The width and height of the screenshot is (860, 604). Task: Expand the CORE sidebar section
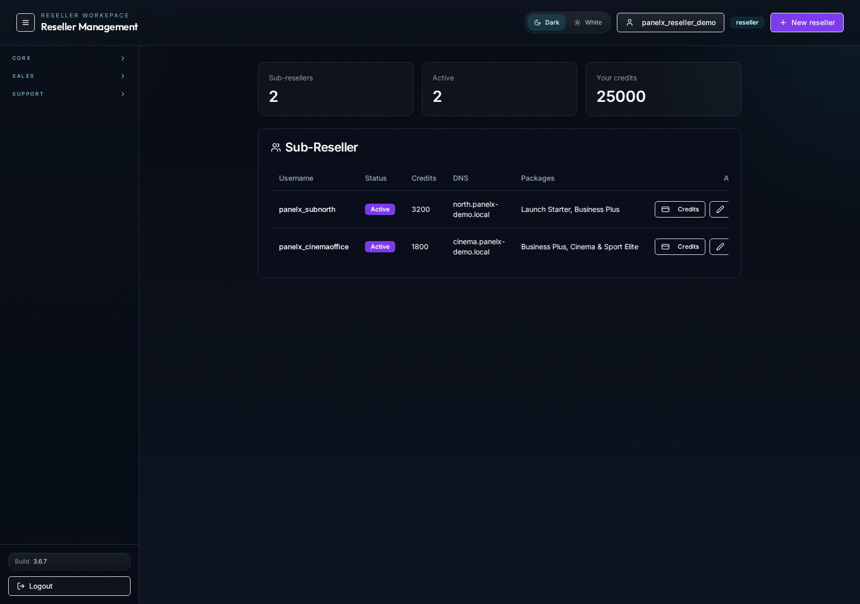coord(69,58)
